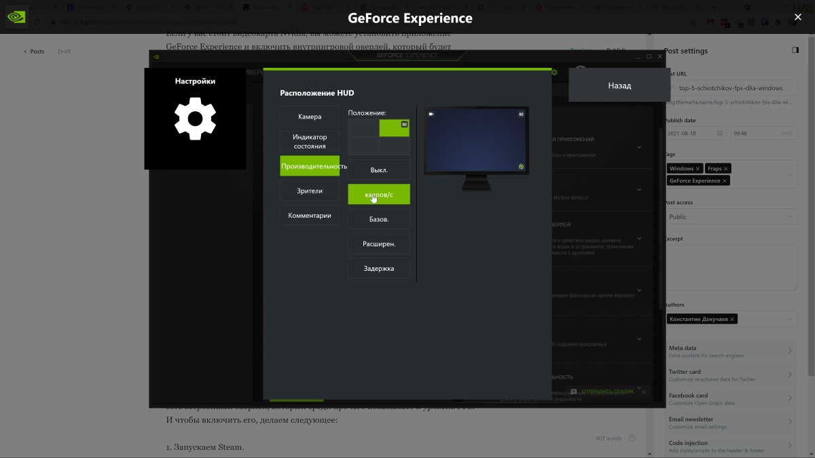The height and width of the screenshot is (458, 815).
Task: Click the Post URL input field
Action: [x=730, y=88]
